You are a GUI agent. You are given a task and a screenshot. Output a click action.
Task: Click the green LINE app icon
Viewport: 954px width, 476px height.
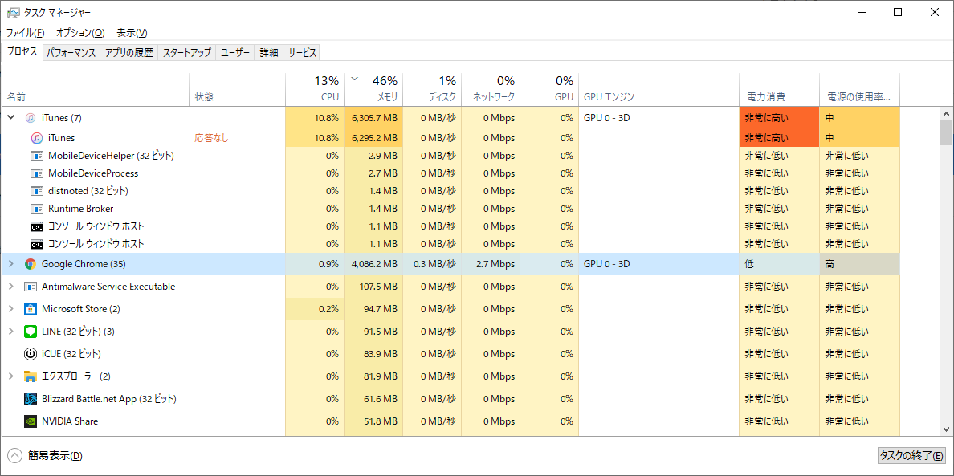31,332
